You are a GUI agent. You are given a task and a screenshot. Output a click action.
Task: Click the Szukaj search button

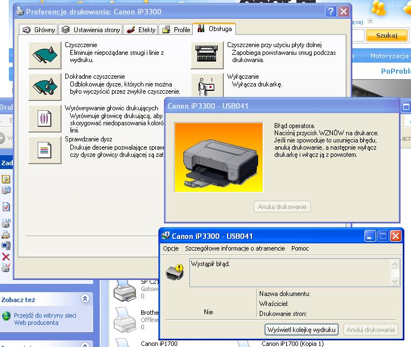[387, 35]
